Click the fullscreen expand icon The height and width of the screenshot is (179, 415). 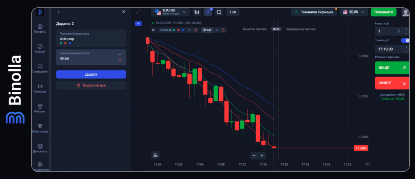(x=139, y=12)
